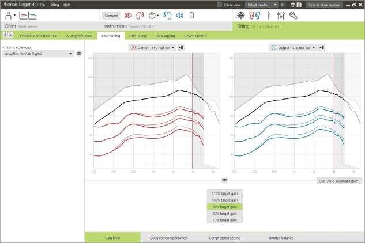Open the Compression setting bottom tab

click(x=225, y=238)
